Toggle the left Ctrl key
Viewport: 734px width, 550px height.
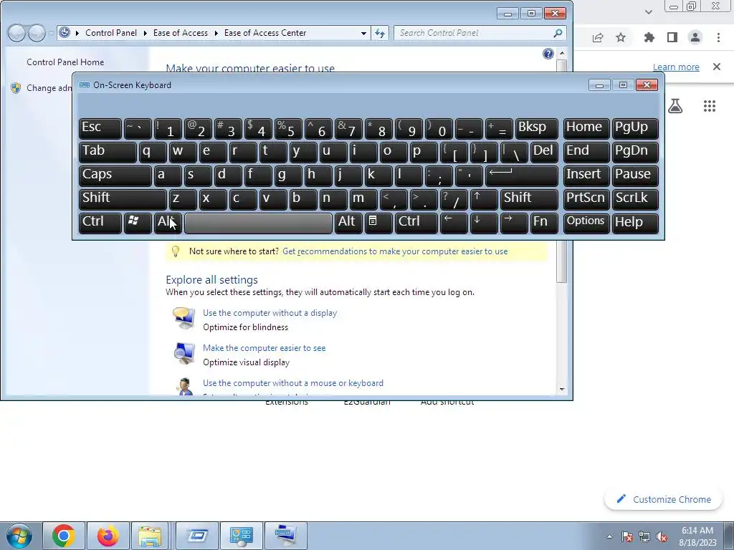pos(100,222)
